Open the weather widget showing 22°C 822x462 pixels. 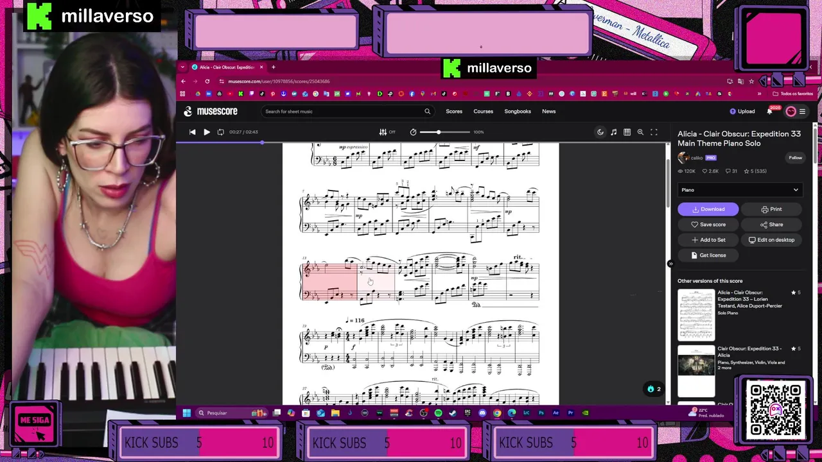706,413
